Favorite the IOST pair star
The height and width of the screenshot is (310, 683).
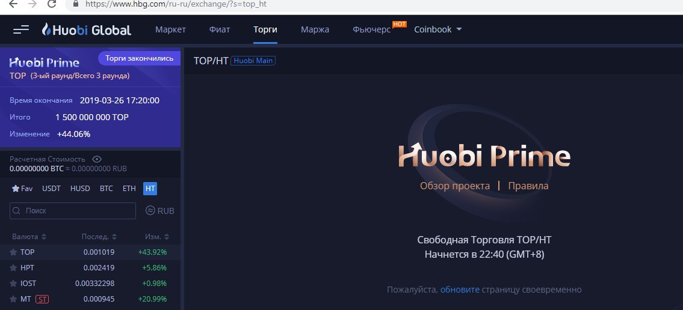pyautogui.click(x=13, y=284)
